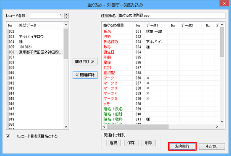Image resolution: width=231 pixels, height=156 pixels.
Task: Select the マーク 1 item row
Action: coord(161,78)
